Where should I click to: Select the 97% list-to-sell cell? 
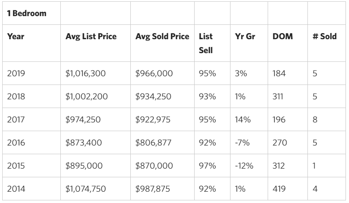pyautogui.click(x=207, y=166)
